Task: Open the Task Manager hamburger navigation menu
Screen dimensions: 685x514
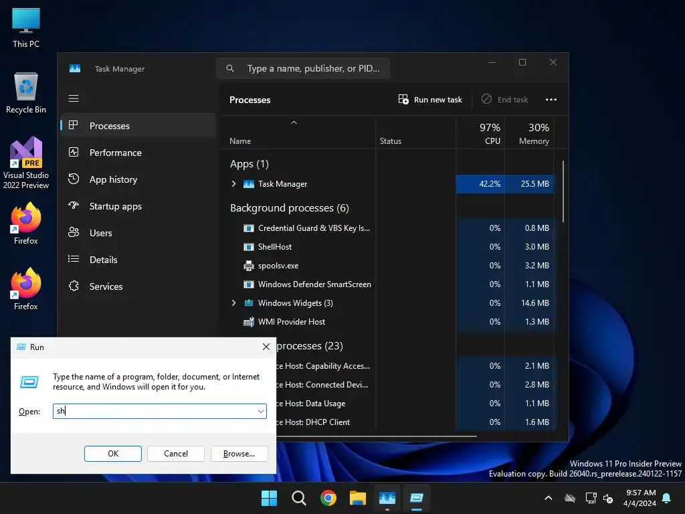Action: 74,98
